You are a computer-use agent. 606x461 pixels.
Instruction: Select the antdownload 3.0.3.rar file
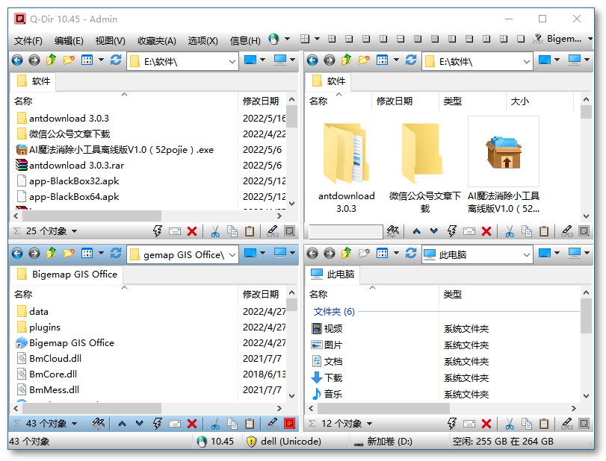pyautogui.click(x=76, y=165)
